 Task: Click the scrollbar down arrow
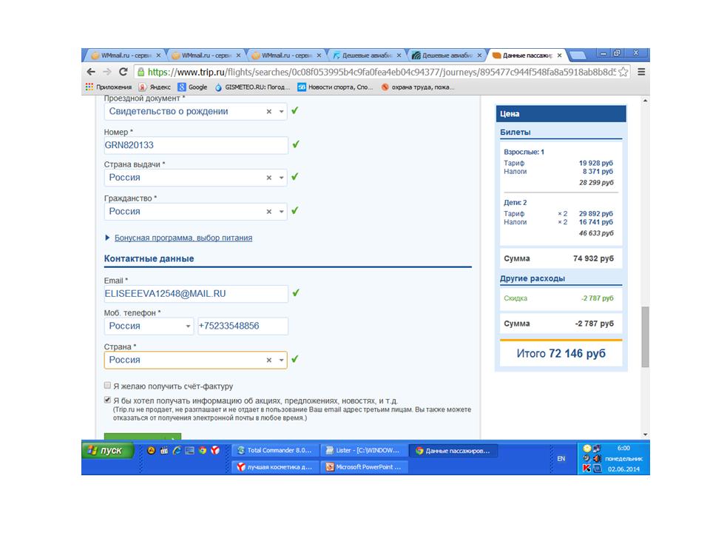(645, 435)
